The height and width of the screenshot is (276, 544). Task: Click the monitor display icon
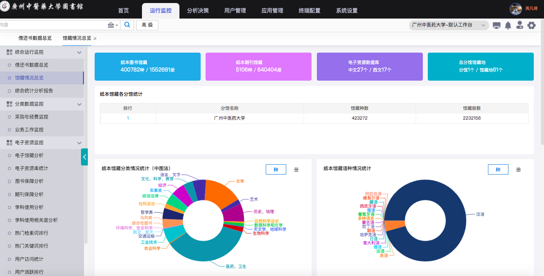coord(496,25)
